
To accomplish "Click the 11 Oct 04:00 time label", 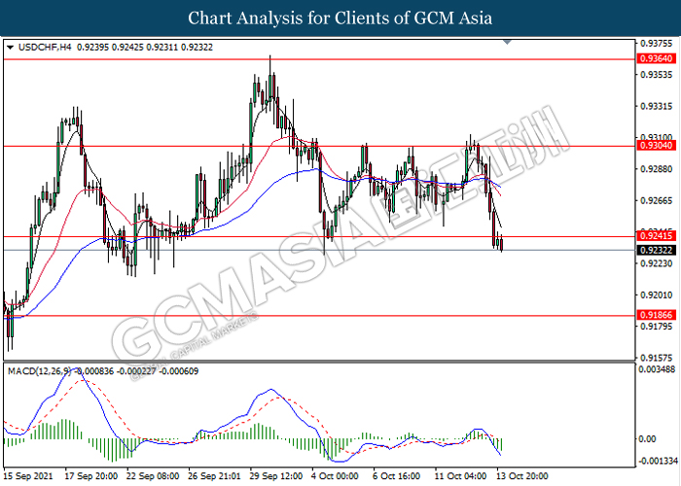I will click(x=460, y=476).
